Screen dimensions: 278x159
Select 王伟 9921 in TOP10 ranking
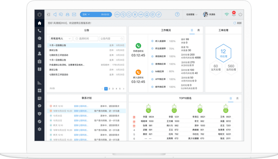225,117
